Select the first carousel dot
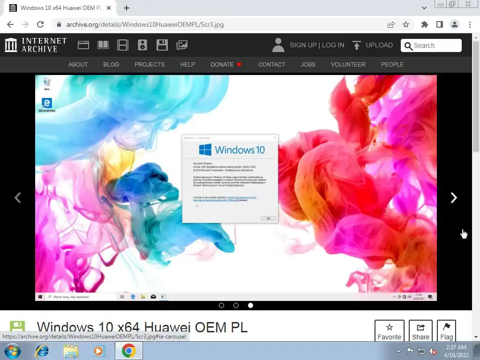480x360 pixels. coord(222,305)
